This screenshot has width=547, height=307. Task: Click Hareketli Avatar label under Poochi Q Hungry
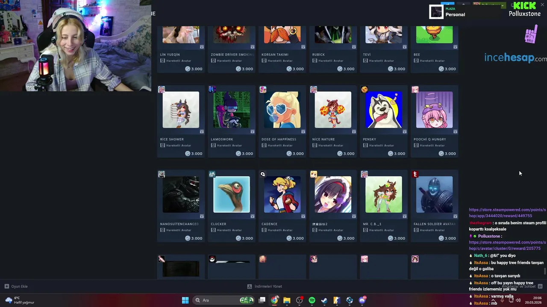432,145
